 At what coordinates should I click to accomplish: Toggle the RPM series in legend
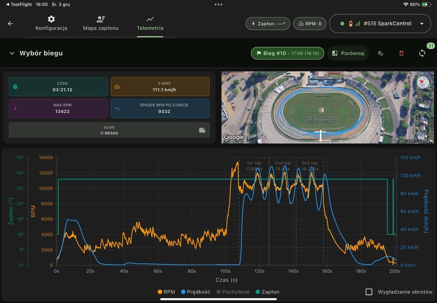tap(166, 292)
